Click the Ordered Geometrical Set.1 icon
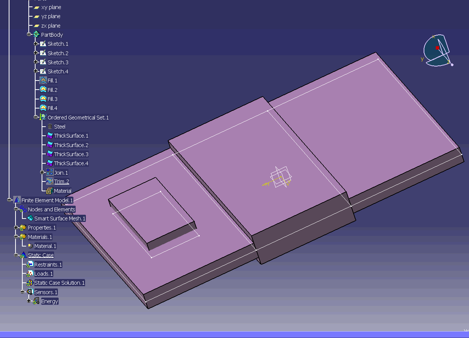Image resolution: width=469 pixels, height=338 pixels. pyautogui.click(x=43, y=117)
